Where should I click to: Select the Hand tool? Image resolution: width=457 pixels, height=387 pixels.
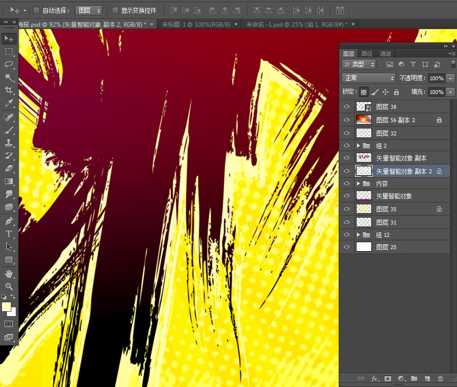9,274
